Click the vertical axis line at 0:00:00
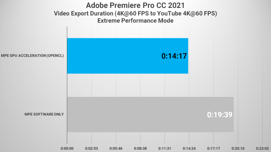Image resolution: width=271 pixels, height=152 pixels. click(x=67, y=85)
